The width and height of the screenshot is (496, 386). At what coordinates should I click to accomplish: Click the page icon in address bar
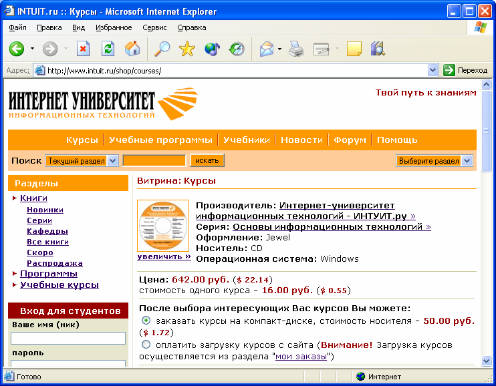(39, 70)
